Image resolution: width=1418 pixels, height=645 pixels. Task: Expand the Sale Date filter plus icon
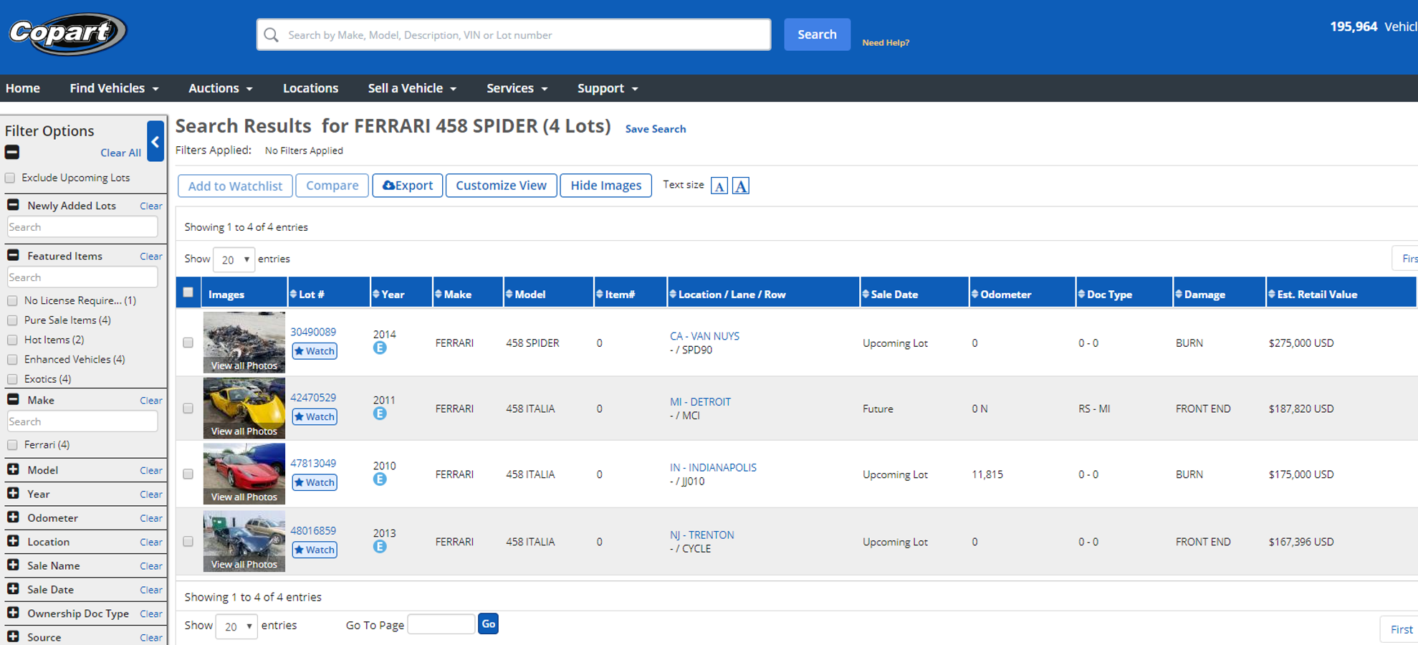tap(13, 589)
